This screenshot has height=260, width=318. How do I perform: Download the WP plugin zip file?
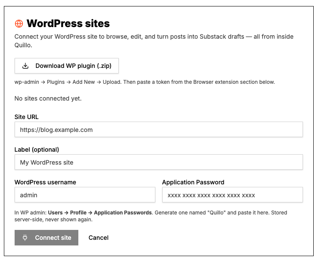(x=67, y=66)
